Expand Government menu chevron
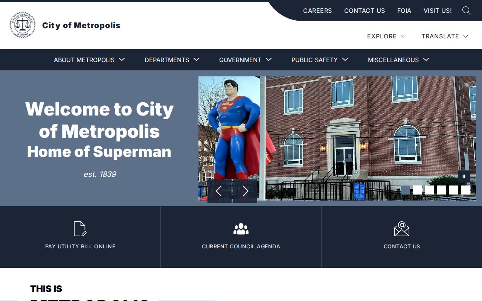 tap(268, 59)
